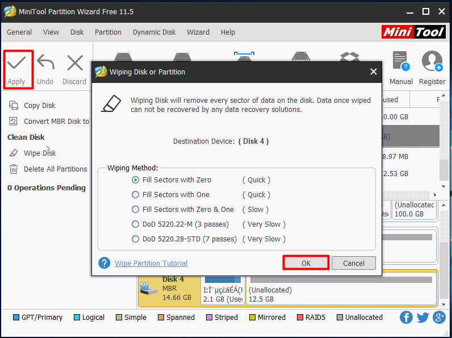Image resolution: width=452 pixels, height=338 pixels.
Task: Open the Wizard menu
Action: [198, 32]
